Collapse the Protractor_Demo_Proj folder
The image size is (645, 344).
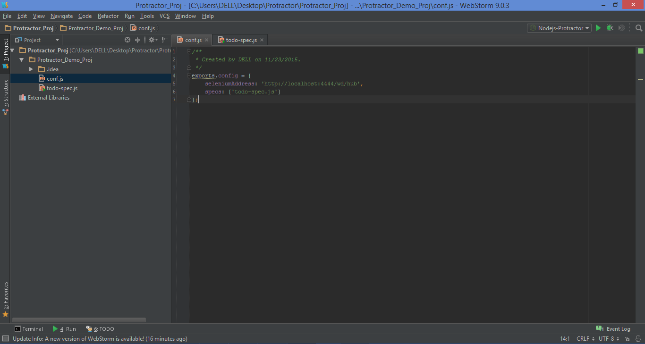(x=21, y=59)
